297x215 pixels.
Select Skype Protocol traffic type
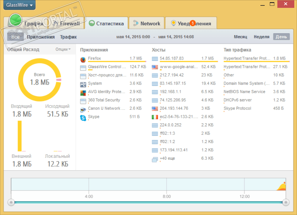point(237,109)
